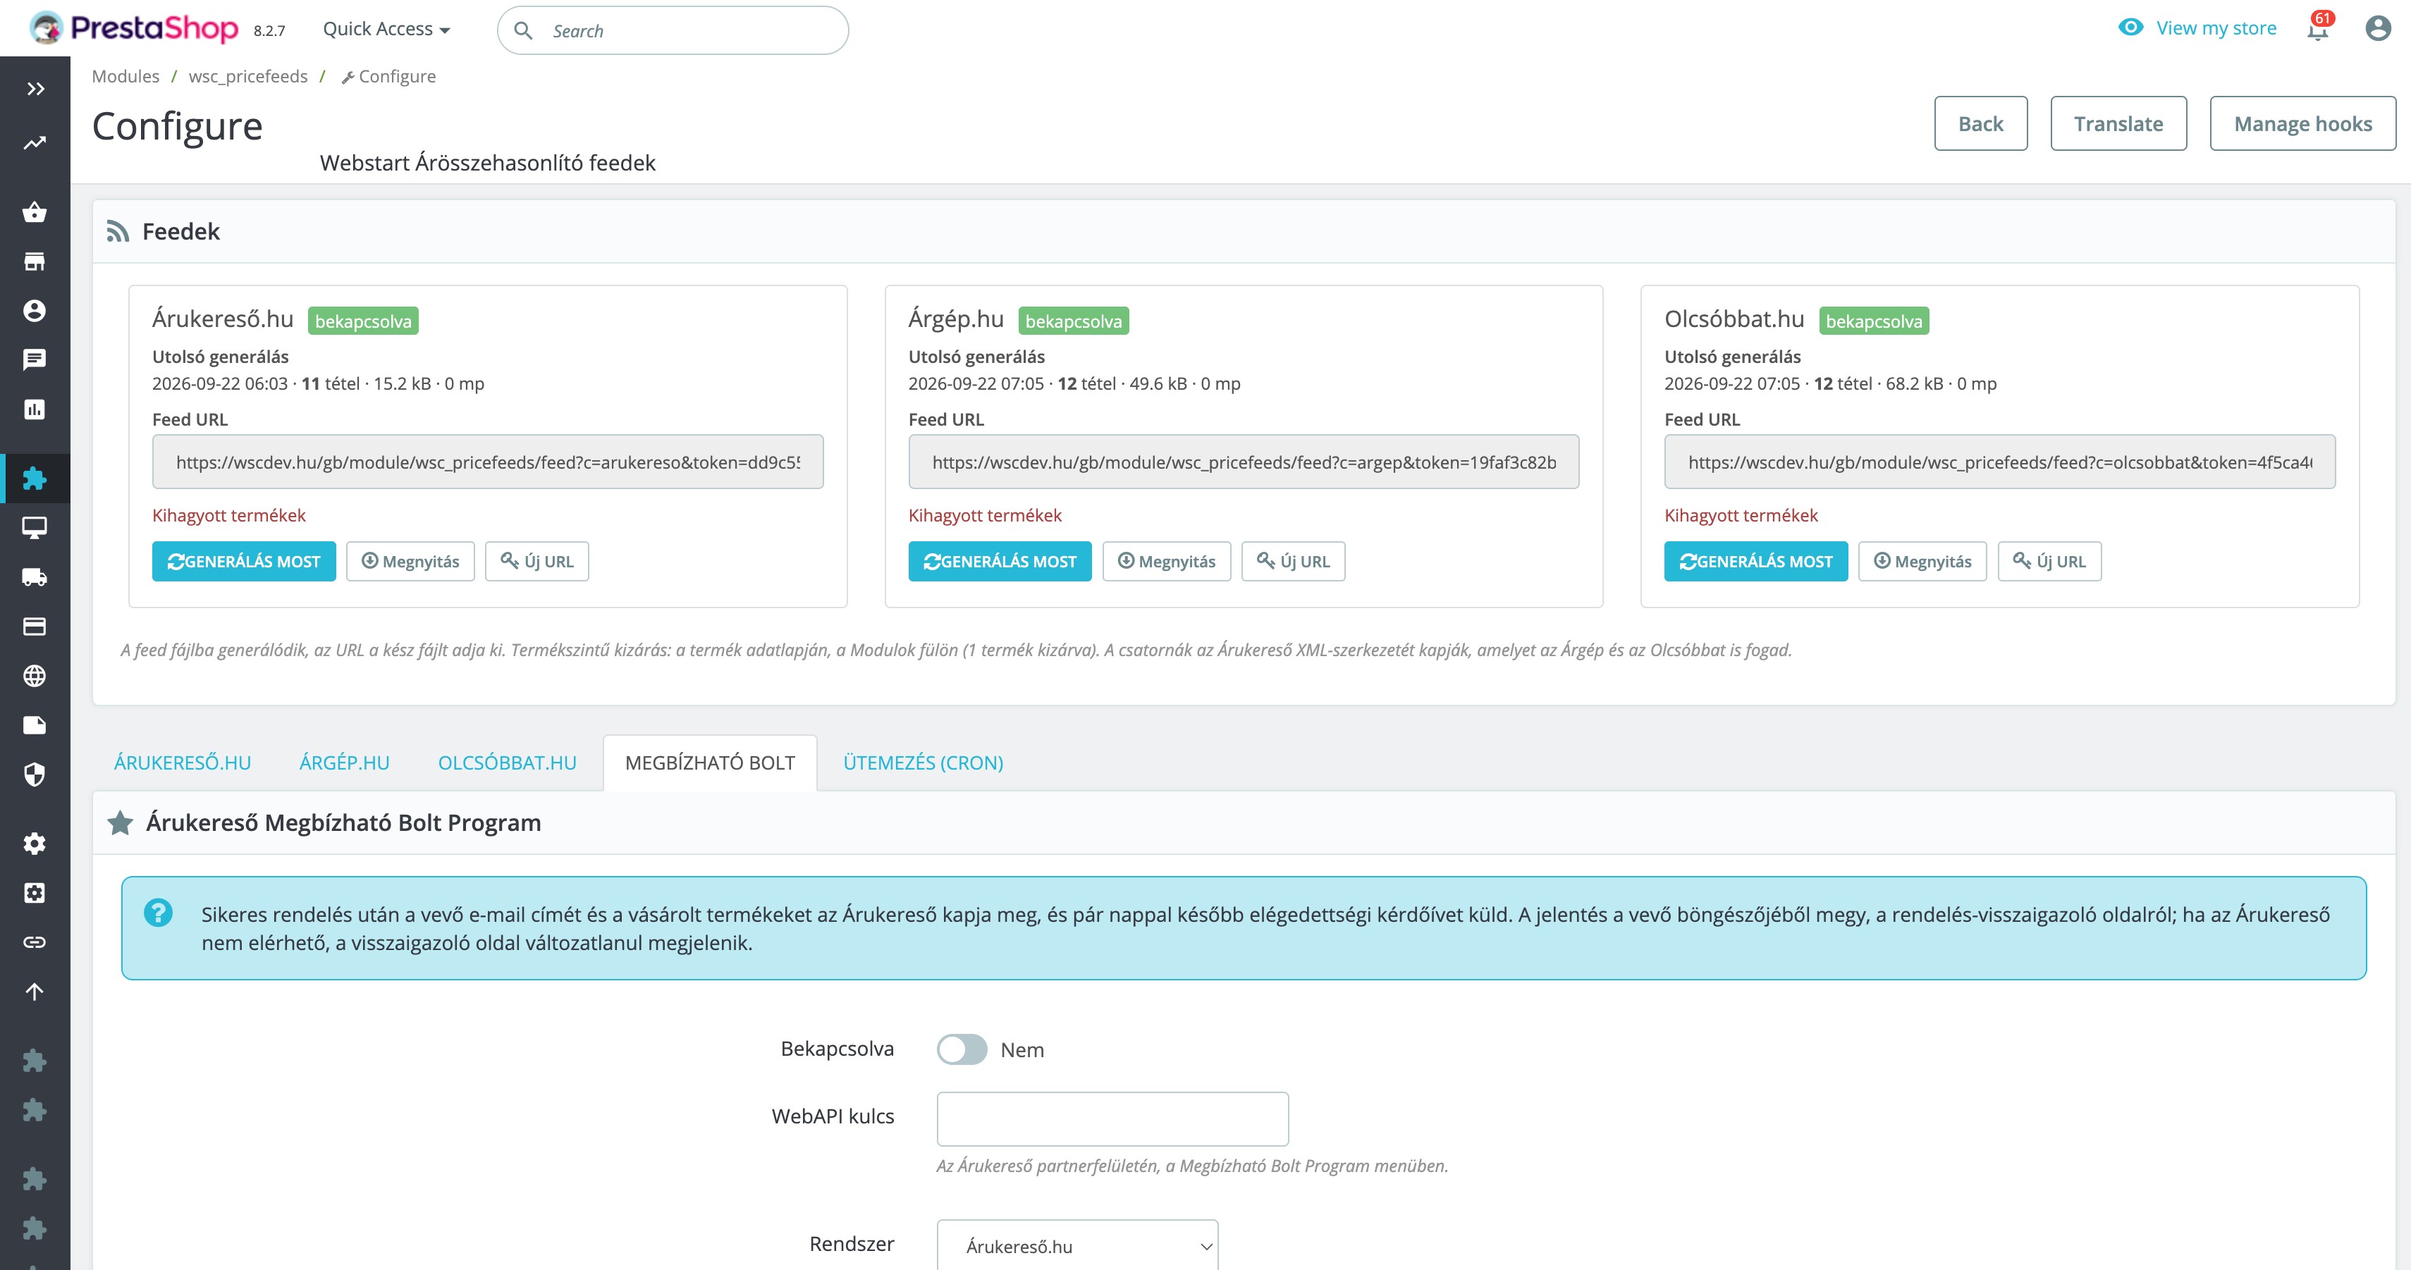This screenshot has height=1270, width=2411.
Task: Click the magnifier icon in the search box
Action: click(x=523, y=31)
